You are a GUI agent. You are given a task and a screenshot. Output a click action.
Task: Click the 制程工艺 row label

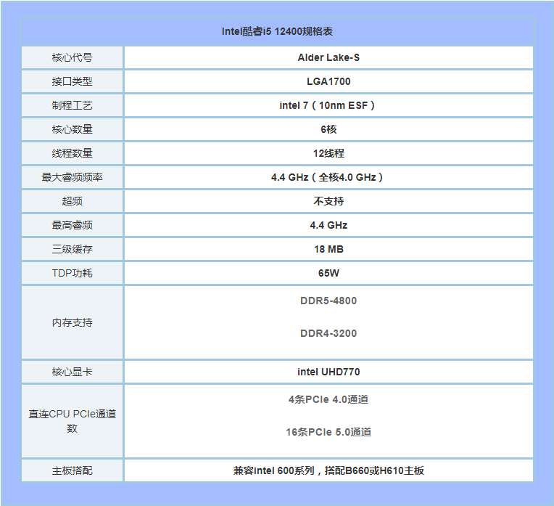73,105
